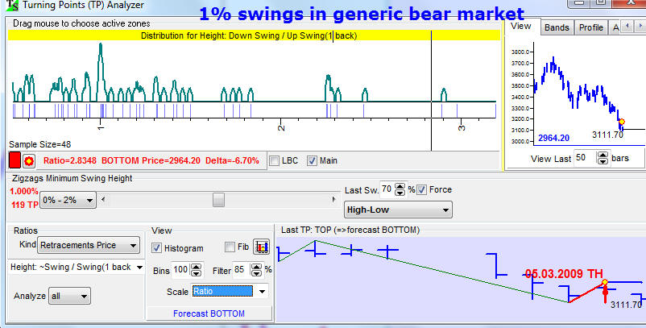
Task: Click the Turning Points app title icon
Action: click(6, 5)
